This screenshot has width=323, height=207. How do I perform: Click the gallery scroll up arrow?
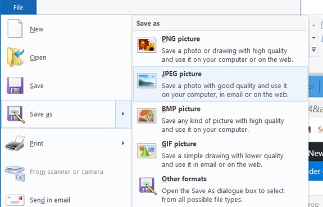click(313, 25)
